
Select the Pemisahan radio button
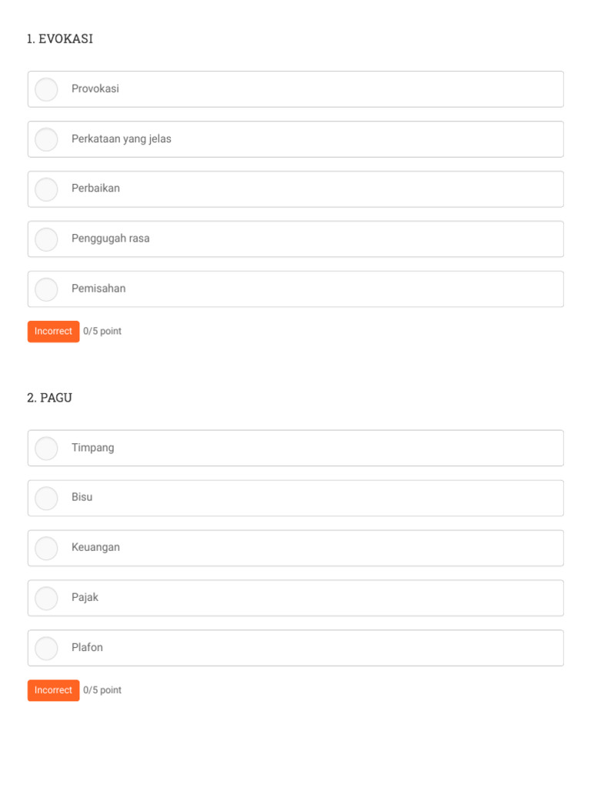(x=46, y=289)
